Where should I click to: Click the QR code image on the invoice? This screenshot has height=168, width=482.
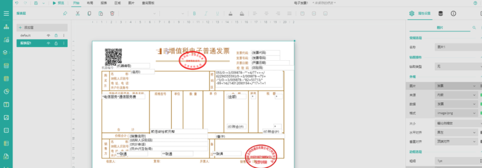pos(113,57)
